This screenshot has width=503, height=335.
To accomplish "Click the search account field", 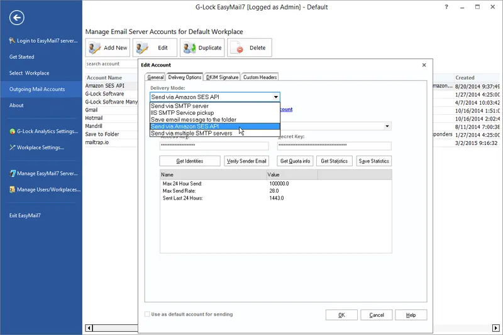I will [x=111, y=63].
